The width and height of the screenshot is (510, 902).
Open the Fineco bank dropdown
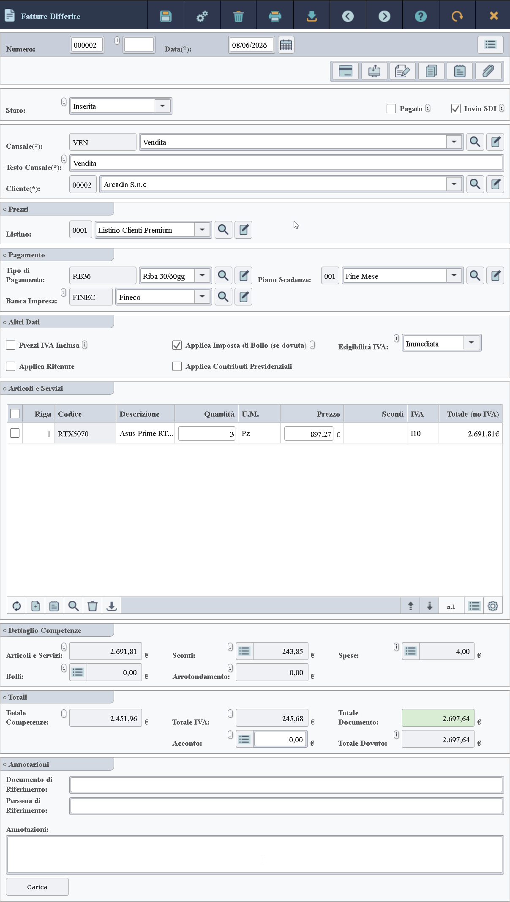pyautogui.click(x=202, y=297)
